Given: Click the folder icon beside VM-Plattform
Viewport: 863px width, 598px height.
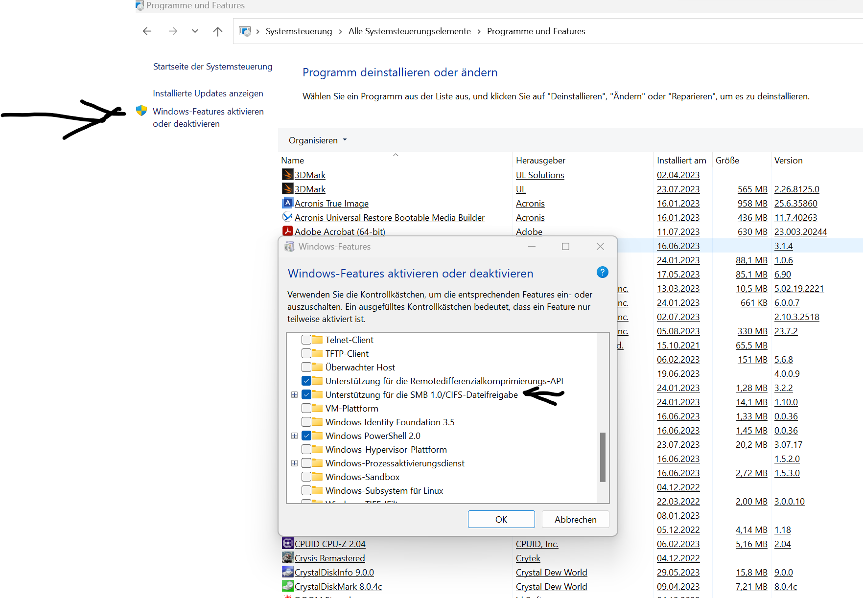Looking at the screenshot, I should 317,408.
